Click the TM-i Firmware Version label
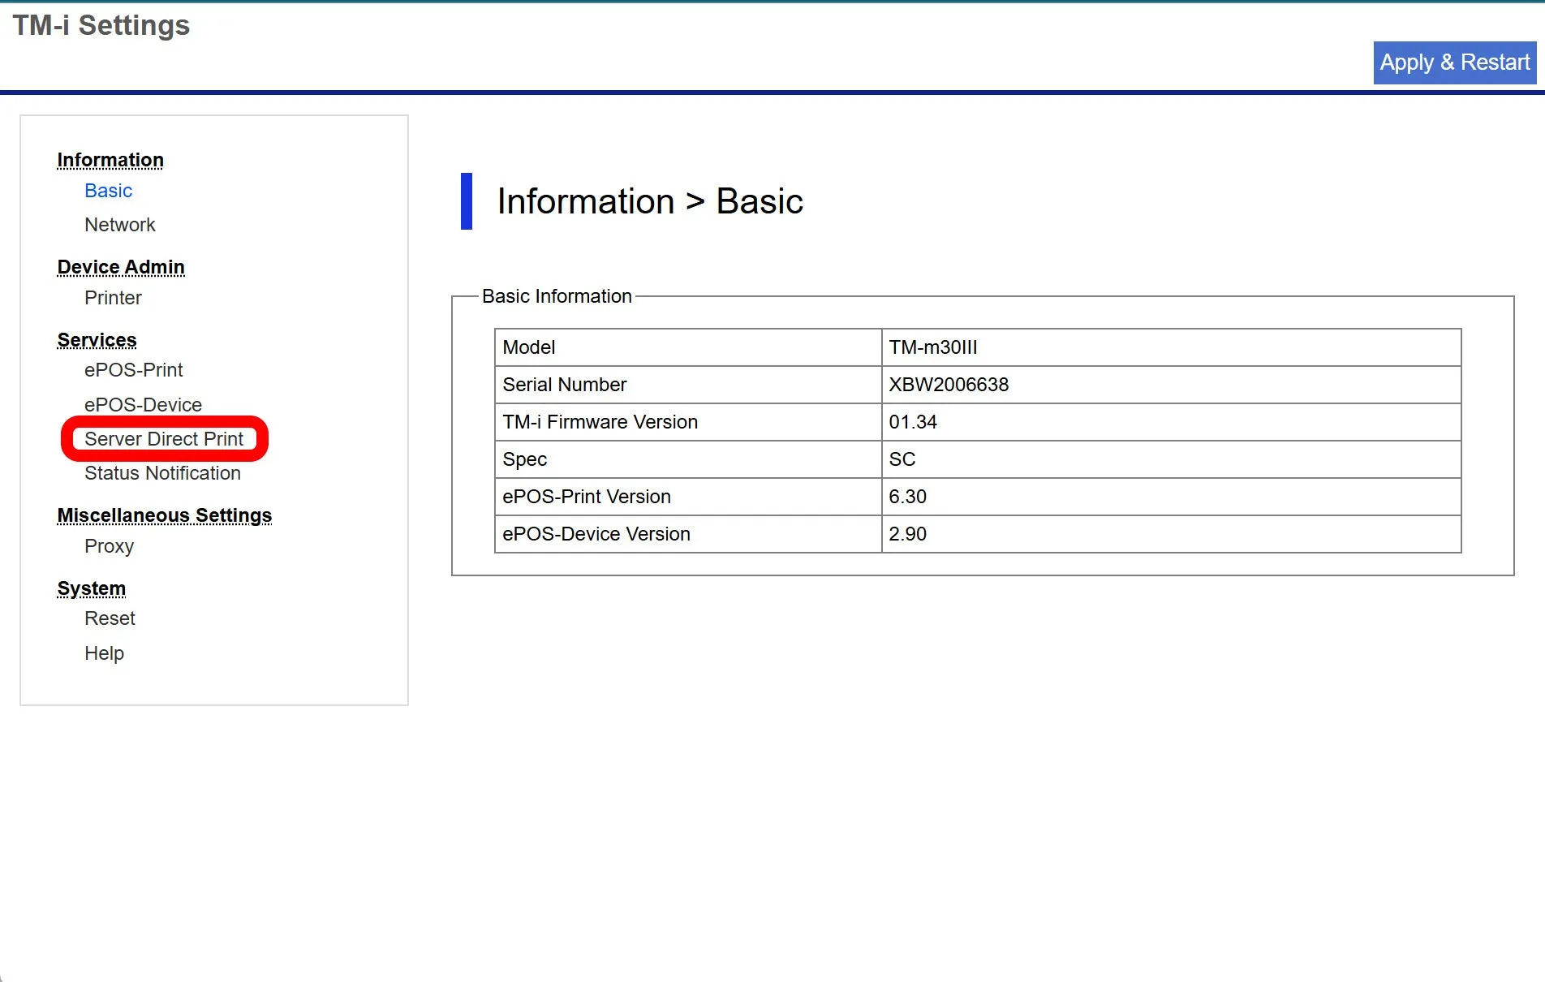The image size is (1545, 982). [x=688, y=422]
